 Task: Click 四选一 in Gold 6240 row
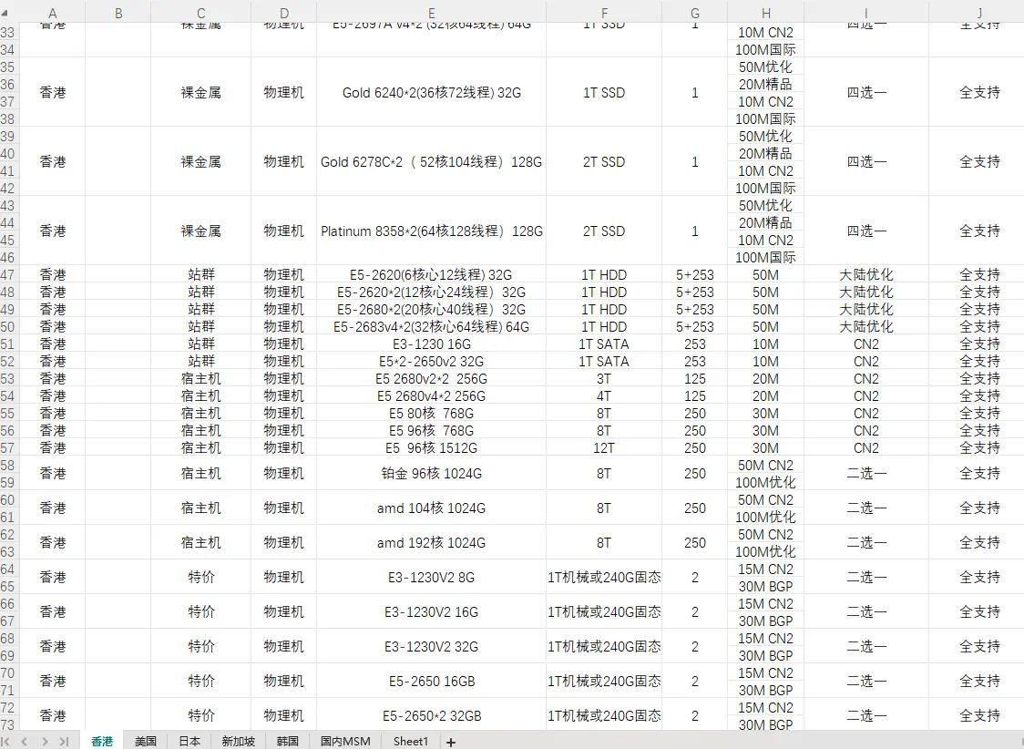coord(866,92)
